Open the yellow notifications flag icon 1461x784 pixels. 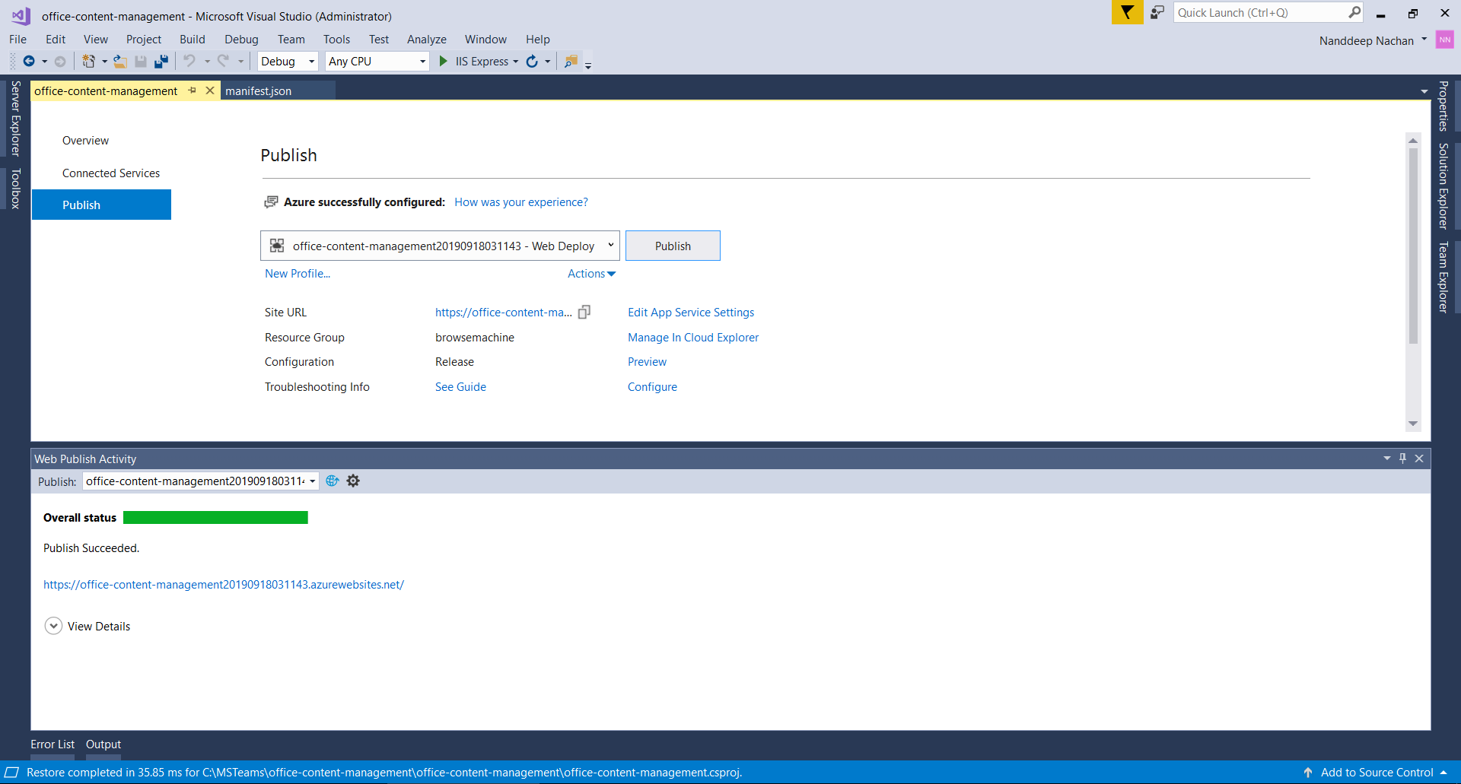(x=1127, y=13)
